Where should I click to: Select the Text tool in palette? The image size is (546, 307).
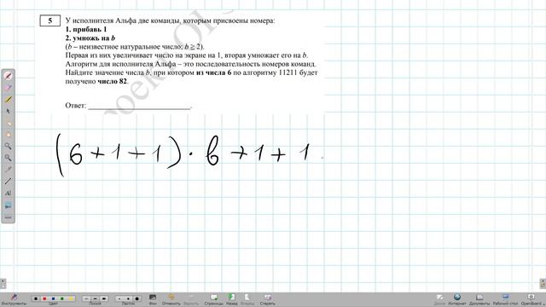(8, 194)
